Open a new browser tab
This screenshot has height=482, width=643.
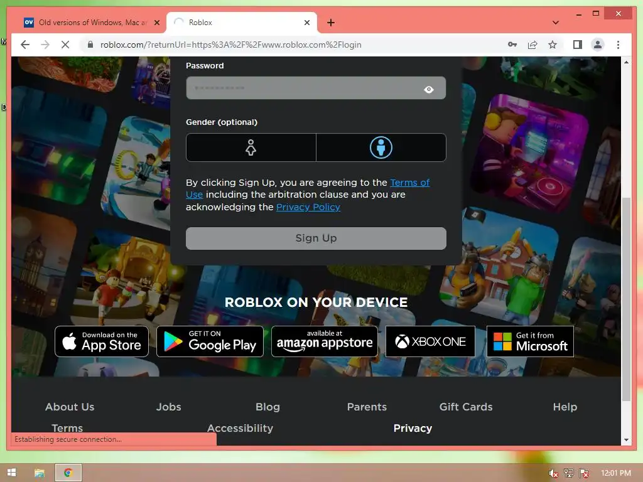click(331, 23)
